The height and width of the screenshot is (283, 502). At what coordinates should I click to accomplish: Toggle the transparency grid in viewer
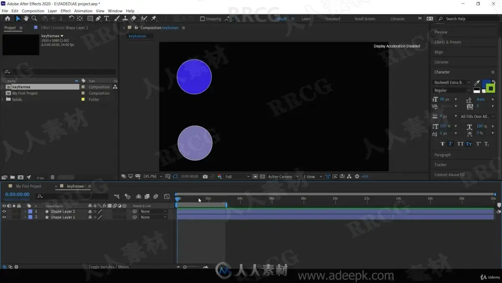point(262,177)
